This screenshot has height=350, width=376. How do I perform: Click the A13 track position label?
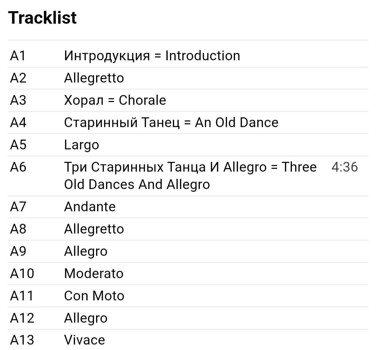pyautogui.click(x=22, y=340)
